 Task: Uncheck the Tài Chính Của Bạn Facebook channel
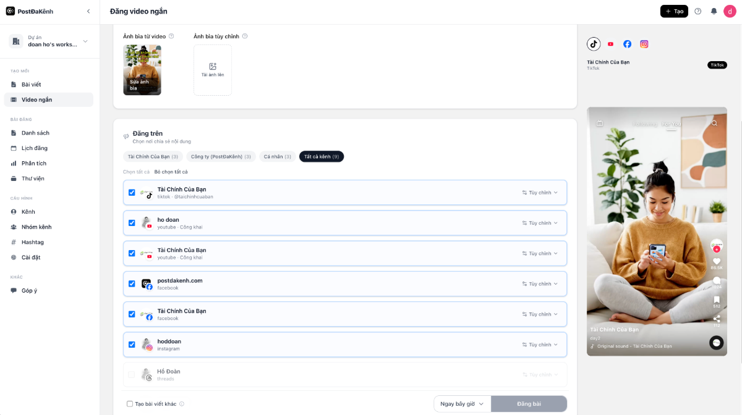(x=132, y=314)
